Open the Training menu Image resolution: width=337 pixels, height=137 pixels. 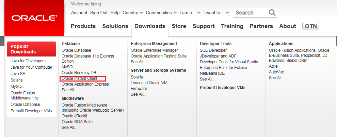[x=232, y=26]
